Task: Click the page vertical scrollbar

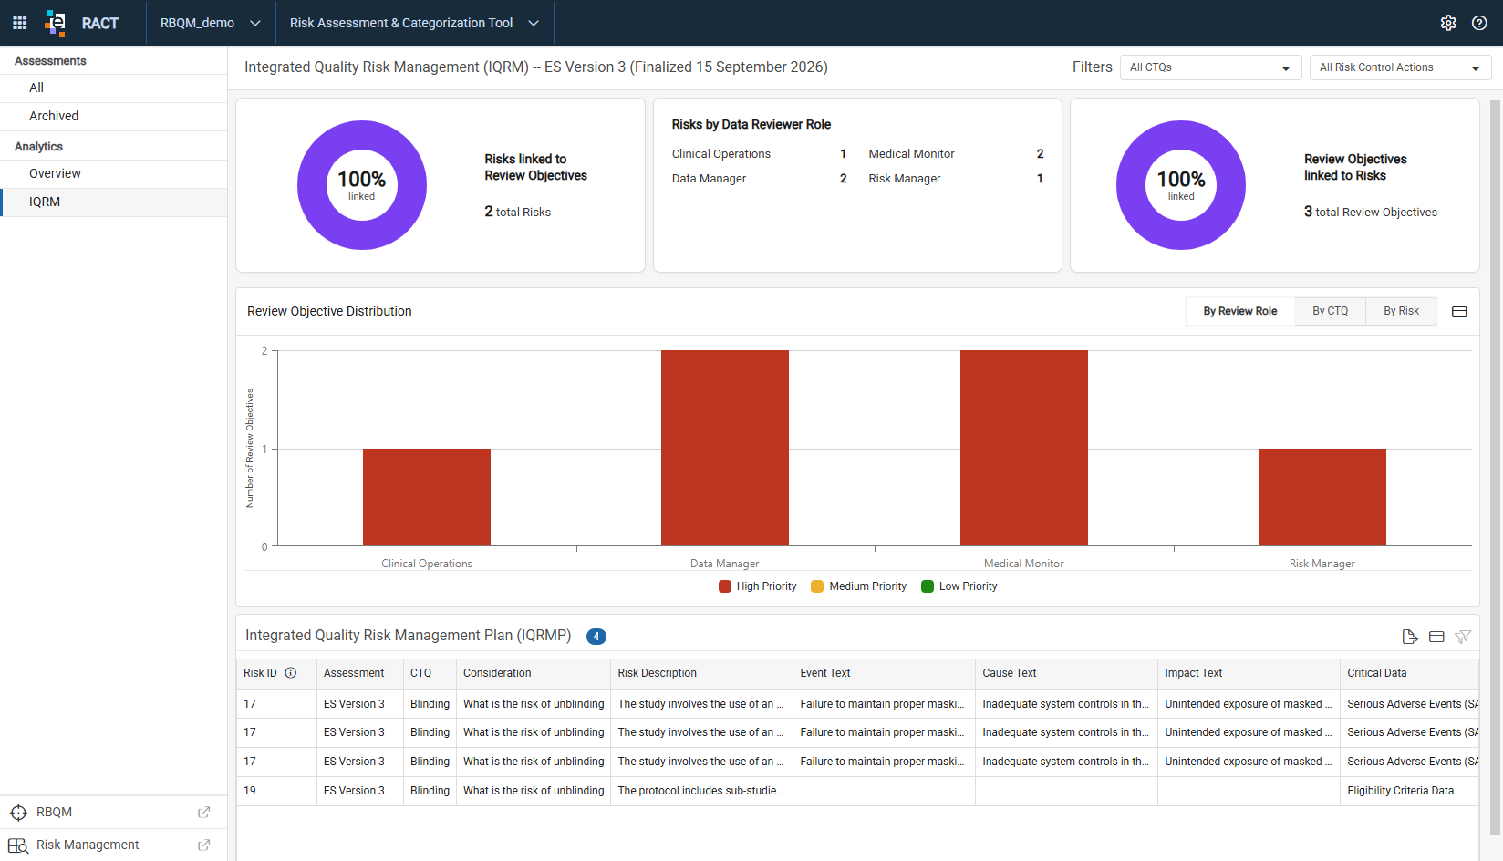Action: (x=1495, y=465)
